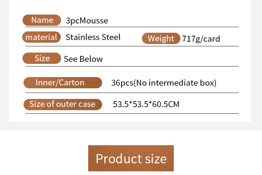Select the 36pcs quantity text
This screenshot has height=175, width=262.
pos(122,83)
